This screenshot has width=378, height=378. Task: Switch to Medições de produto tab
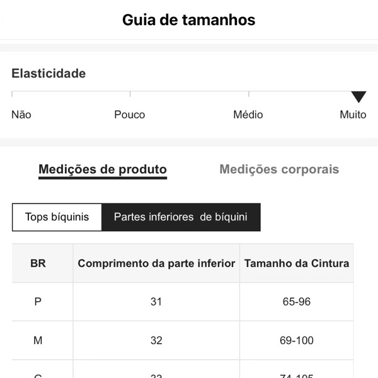coord(103,169)
